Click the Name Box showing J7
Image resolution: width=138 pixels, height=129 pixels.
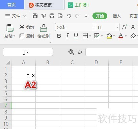[26, 52]
